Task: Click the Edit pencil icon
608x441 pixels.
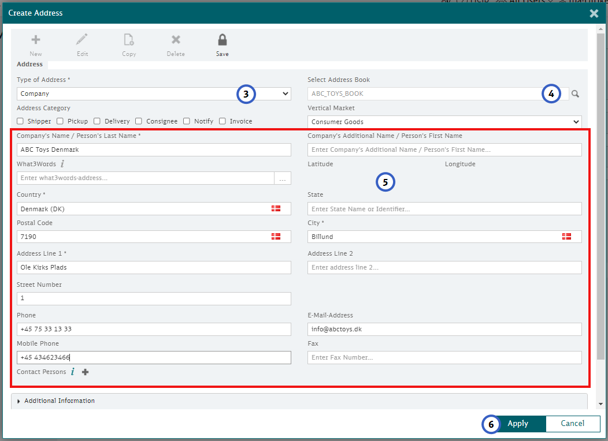Action: 82,39
